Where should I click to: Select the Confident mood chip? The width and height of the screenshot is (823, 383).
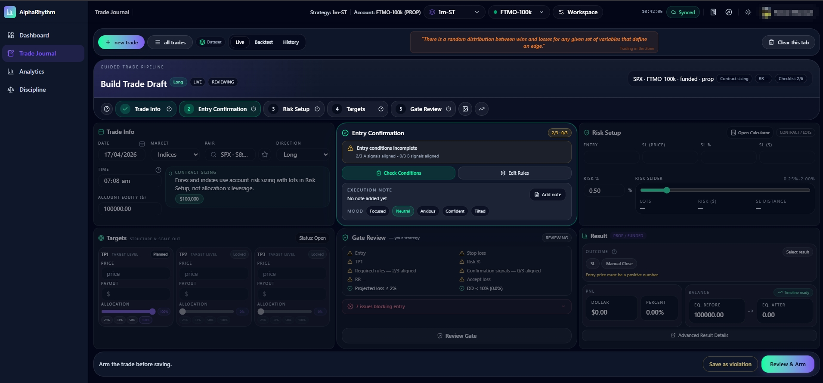coord(455,211)
